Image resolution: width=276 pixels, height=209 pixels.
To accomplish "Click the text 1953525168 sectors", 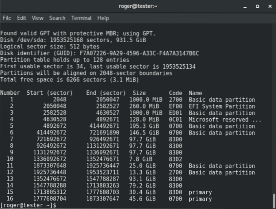I will click(81, 40).
